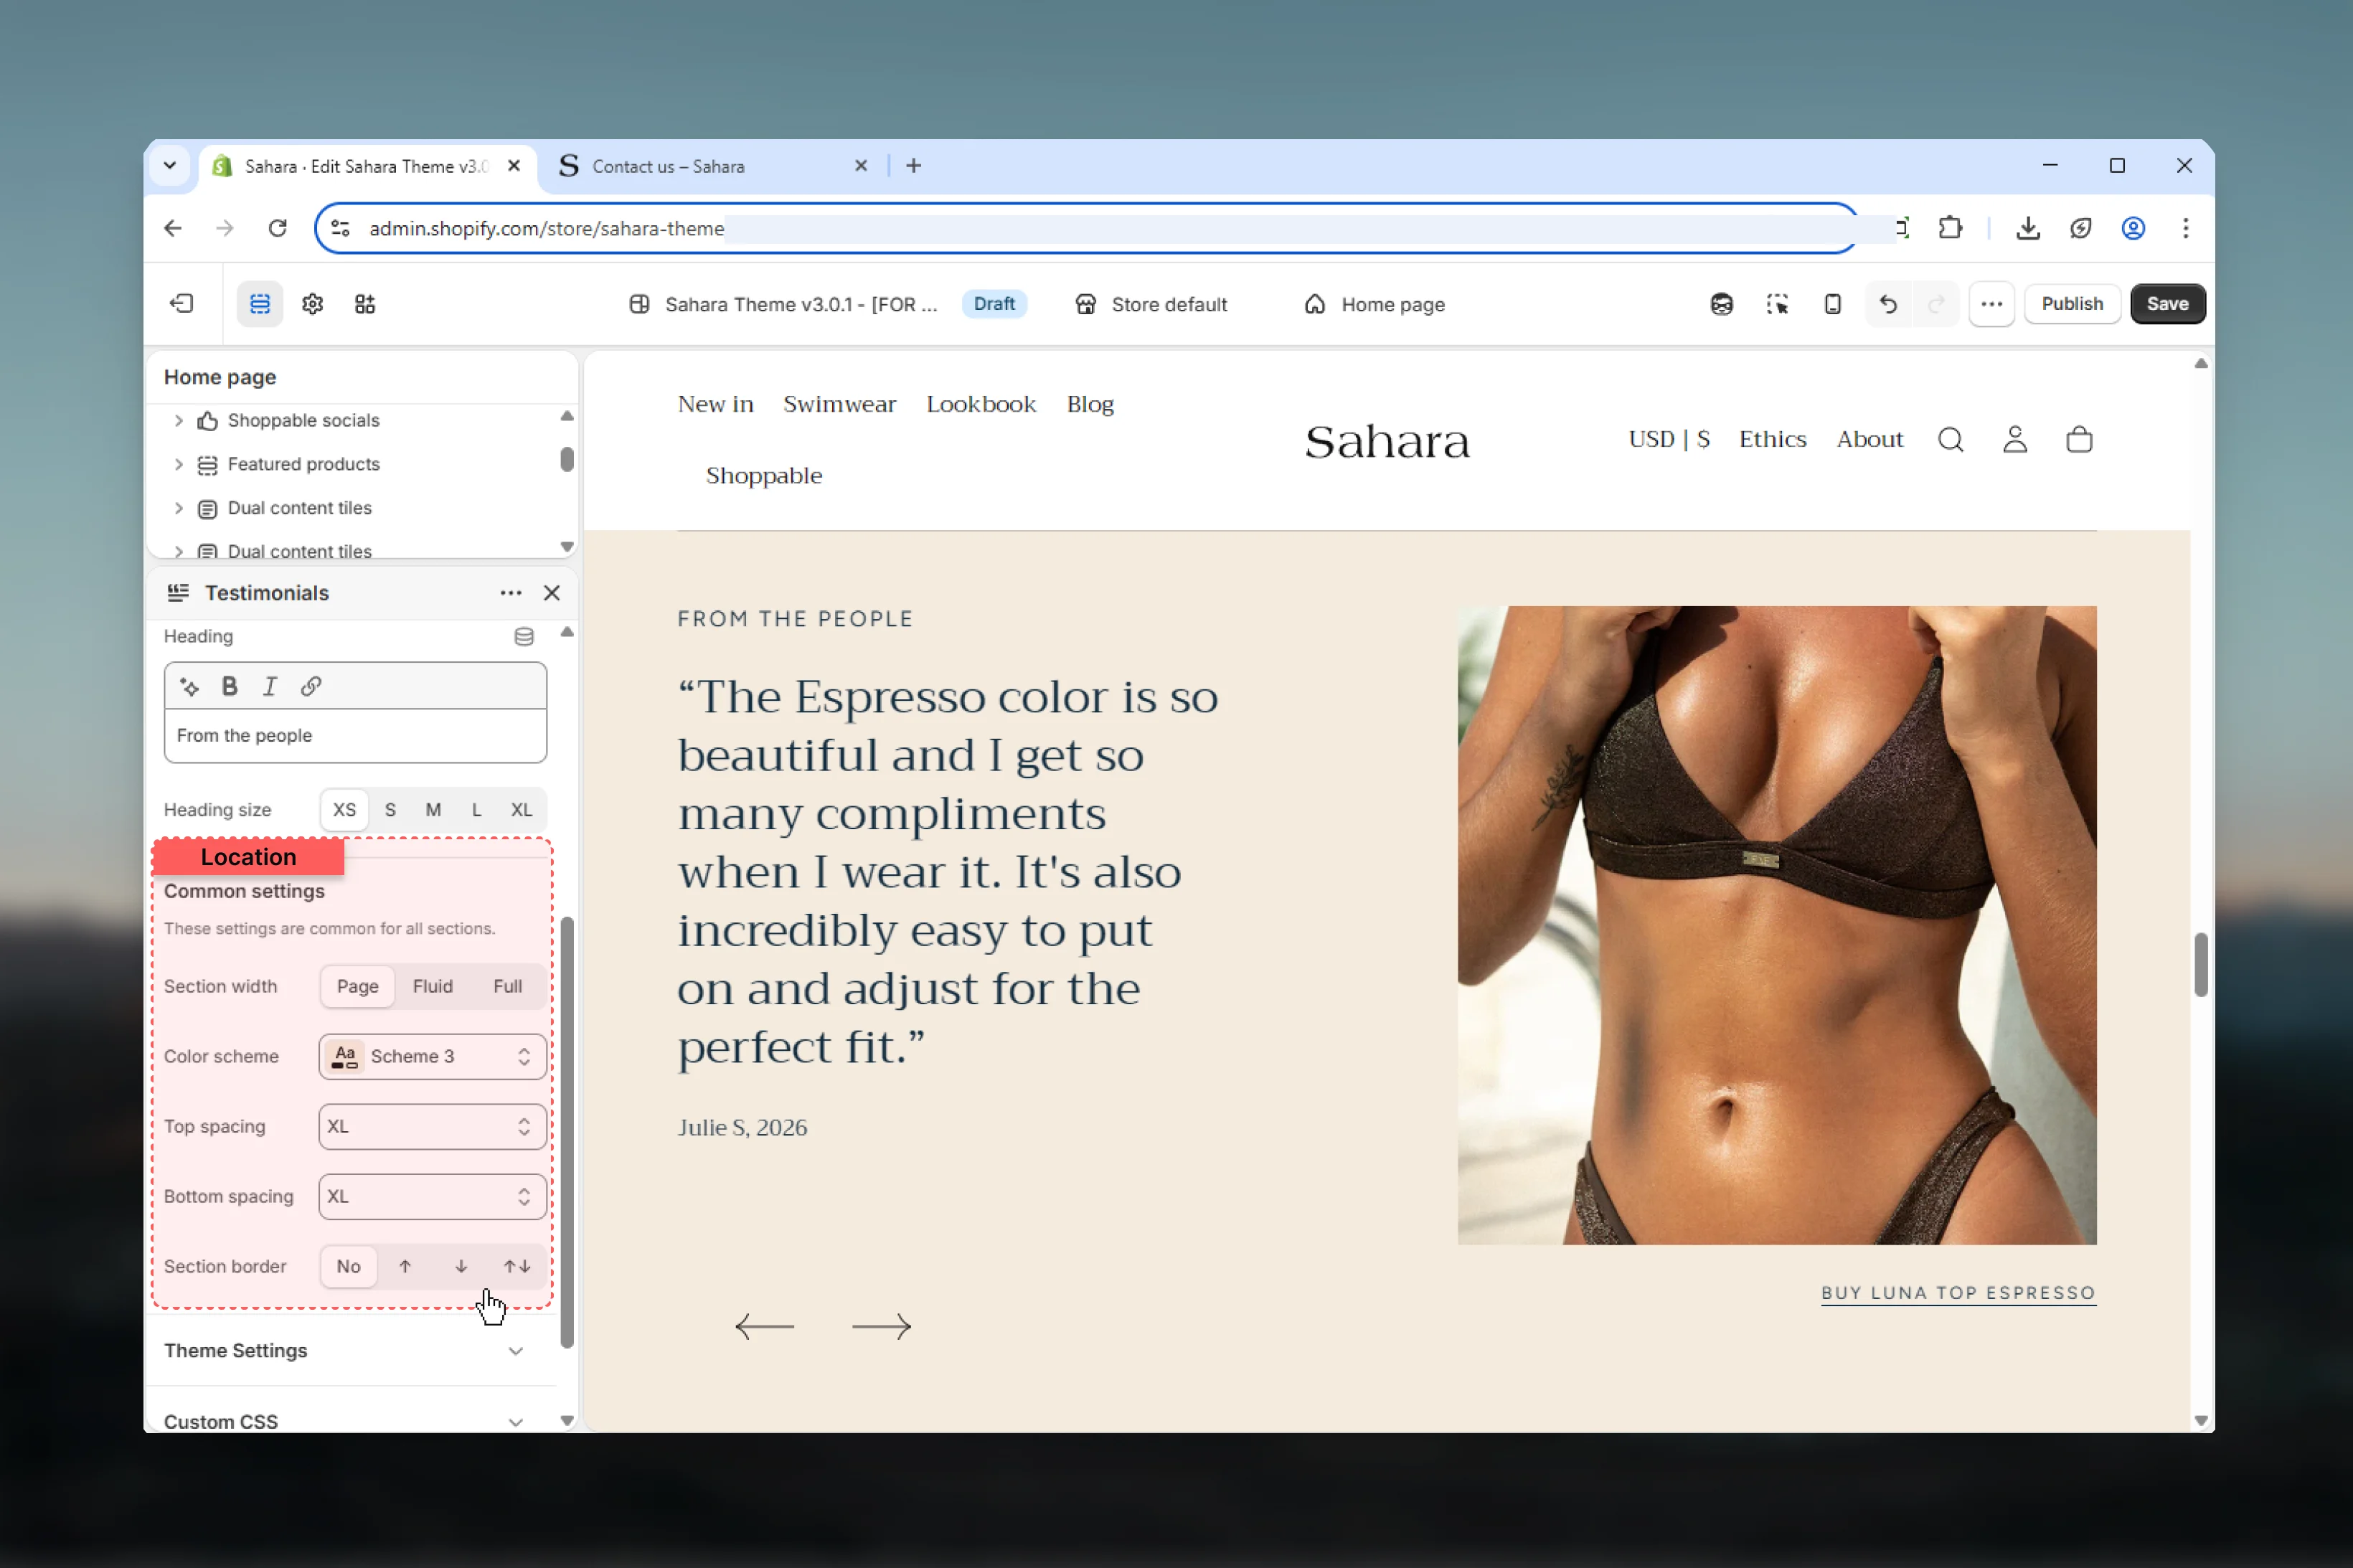The height and width of the screenshot is (1568, 2353).
Task: Expand the Shoppable socials tree item
Action: coord(179,421)
